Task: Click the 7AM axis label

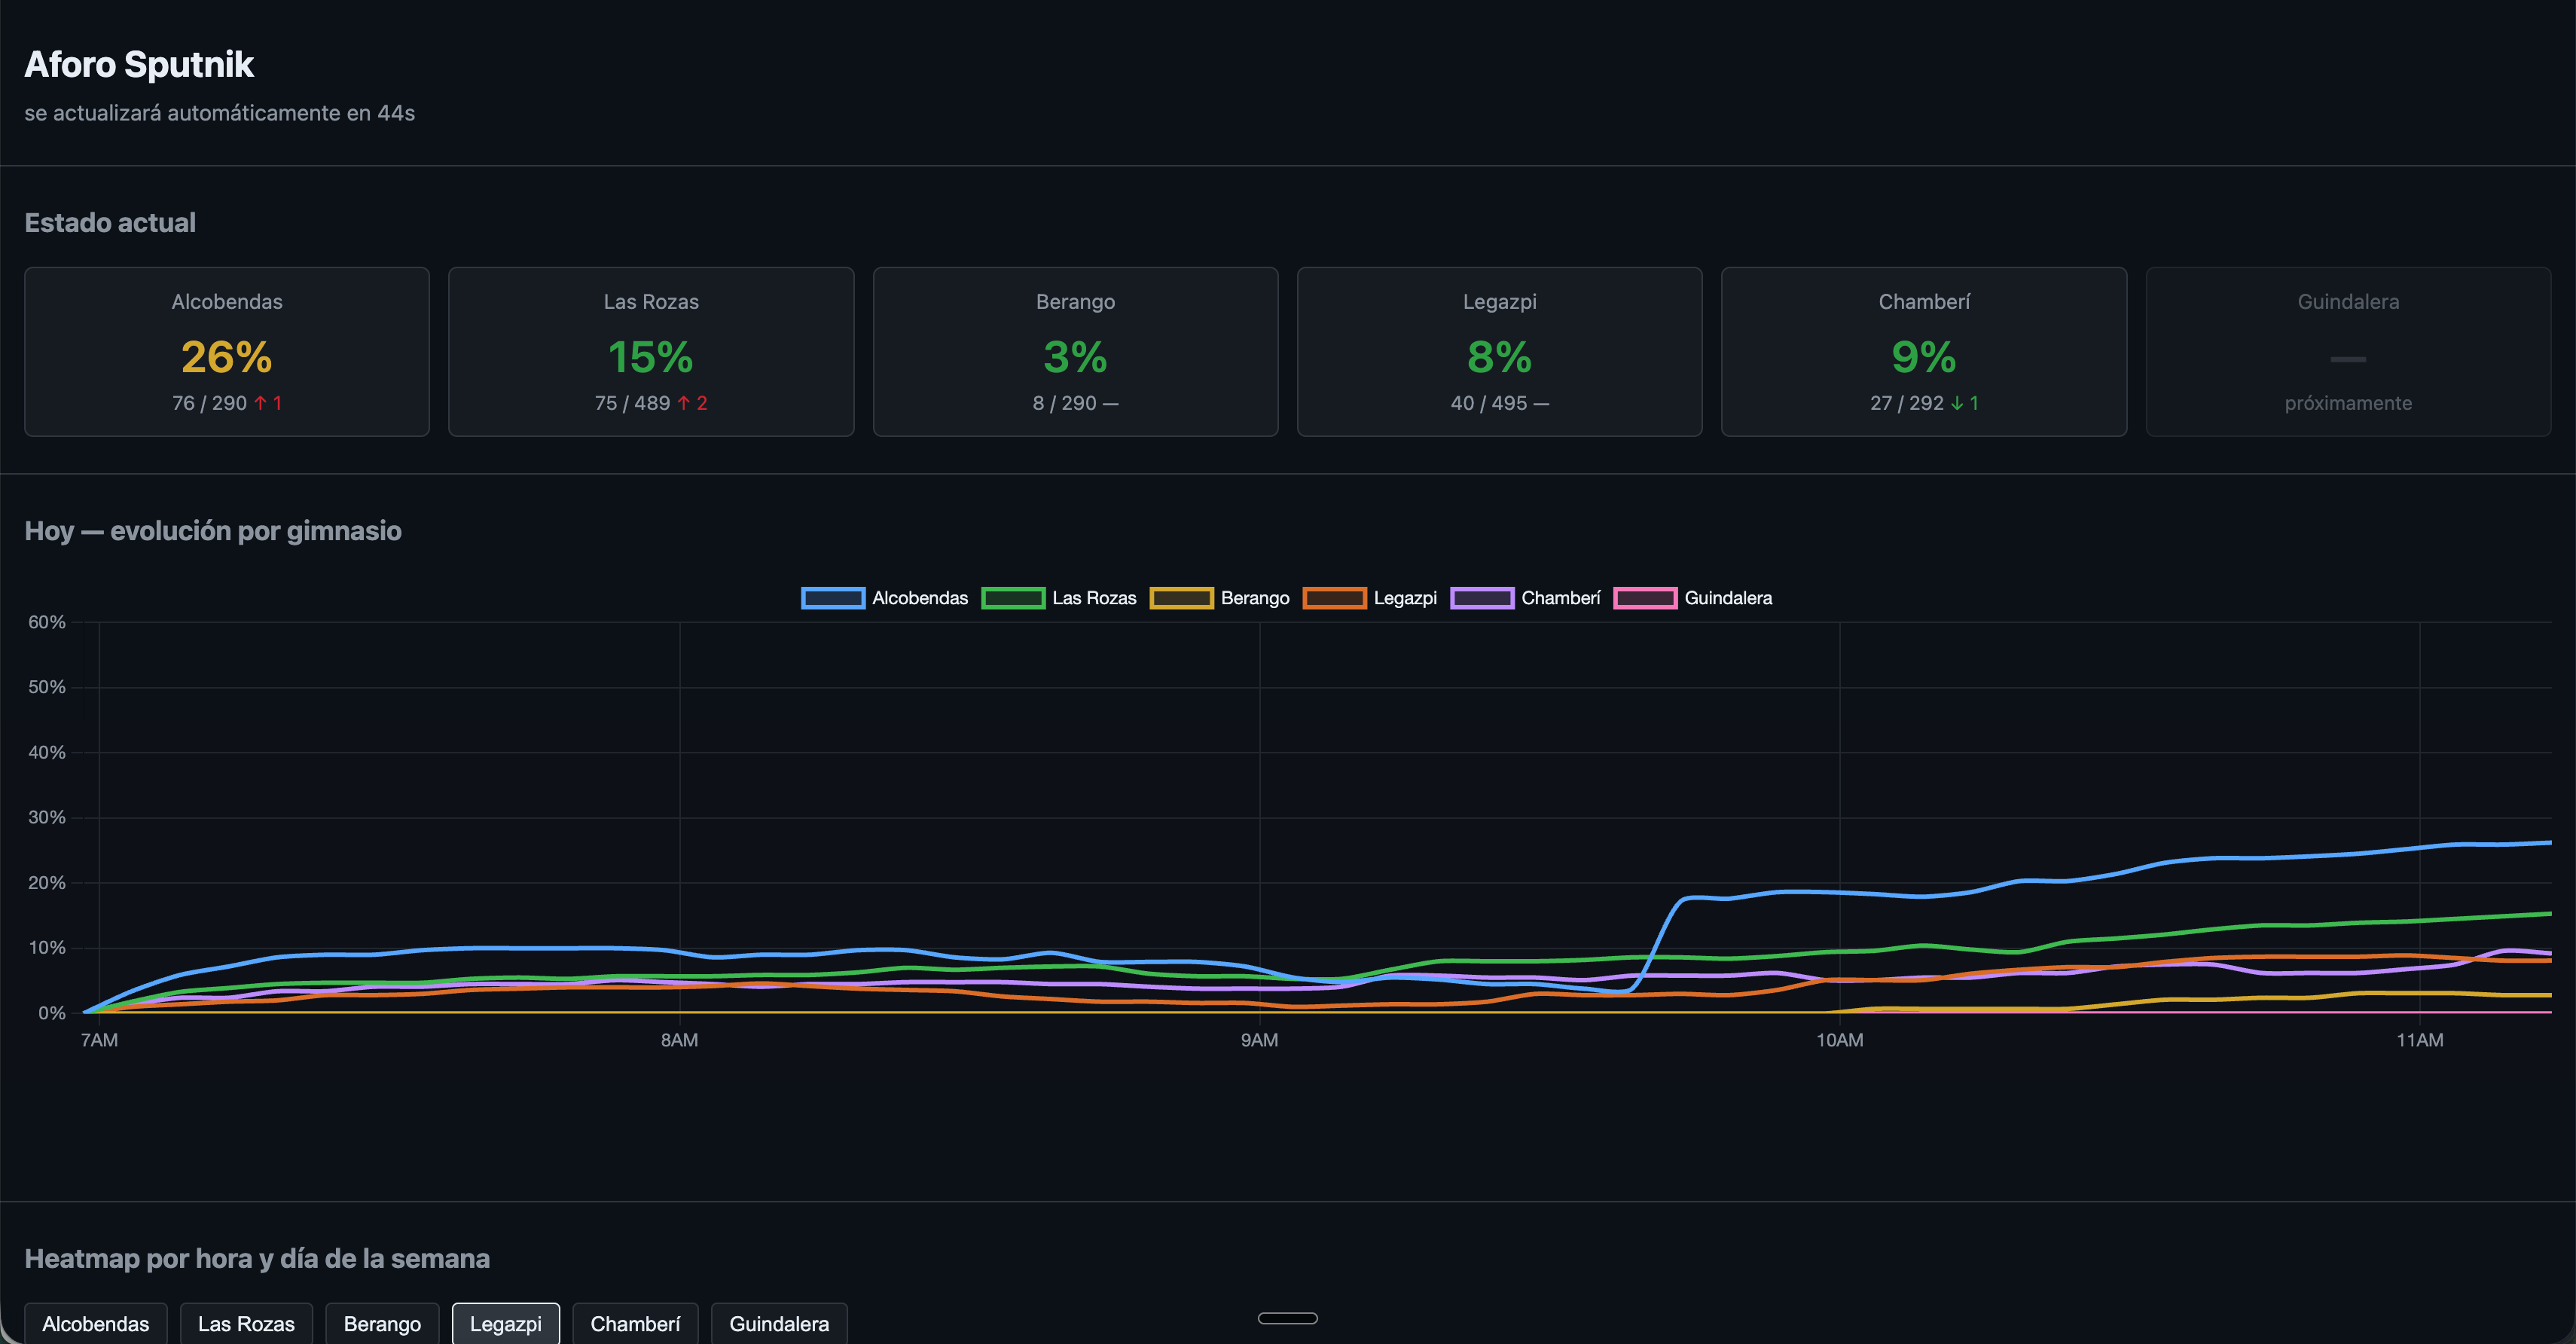Action: 99,1040
